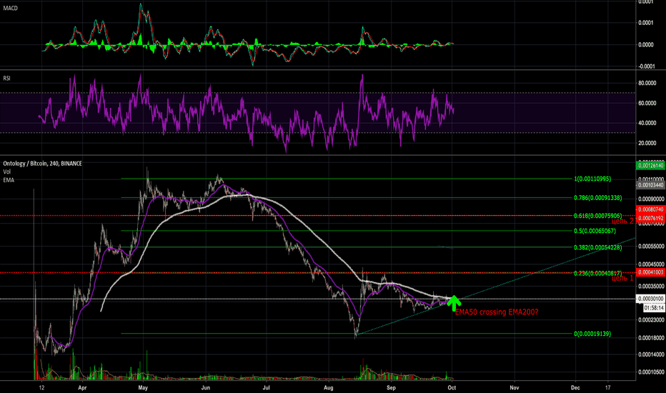This screenshot has height=393, width=666.
Task: Click May on the time axis
Action: coord(143,387)
